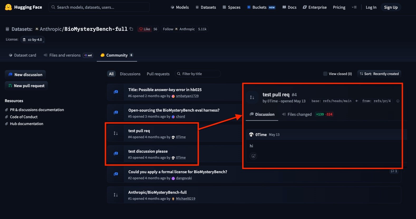Click the "base: refs/heads/main" label
416x219 pixels.
coord(331,101)
